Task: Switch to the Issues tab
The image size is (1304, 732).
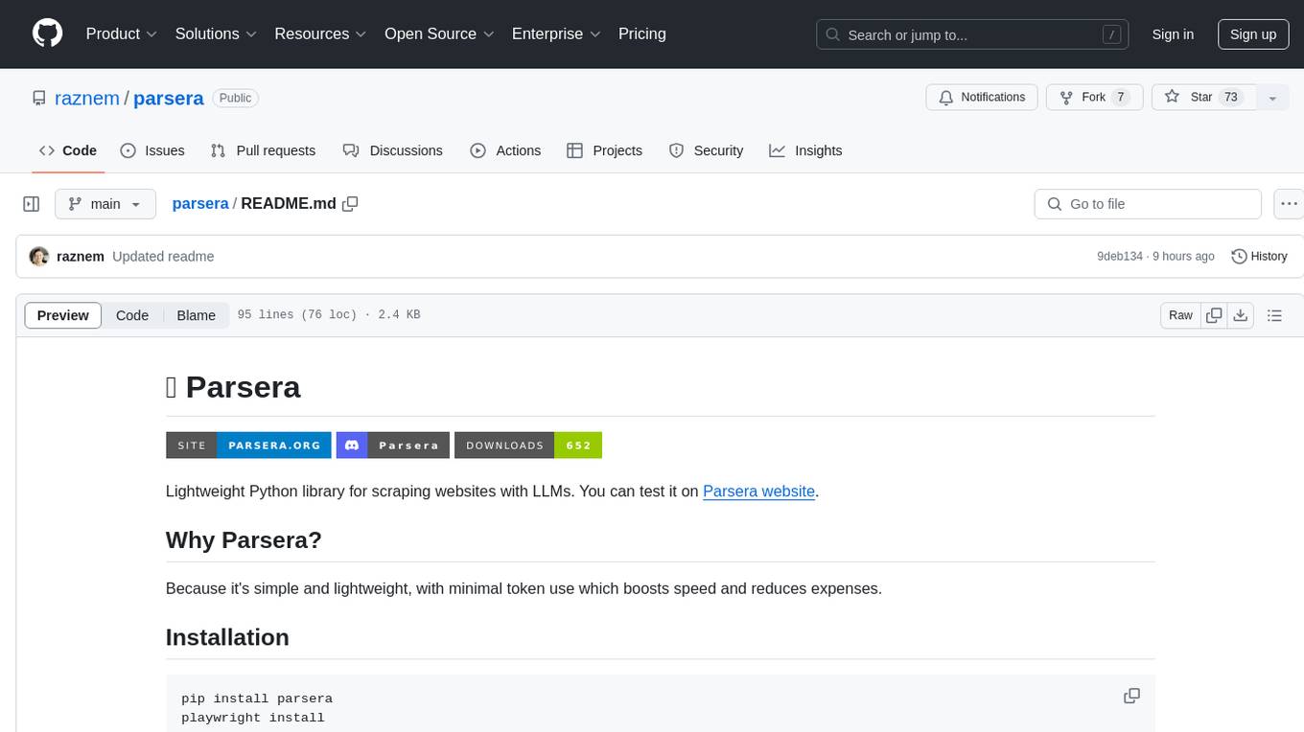Action: (x=152, y=150)
